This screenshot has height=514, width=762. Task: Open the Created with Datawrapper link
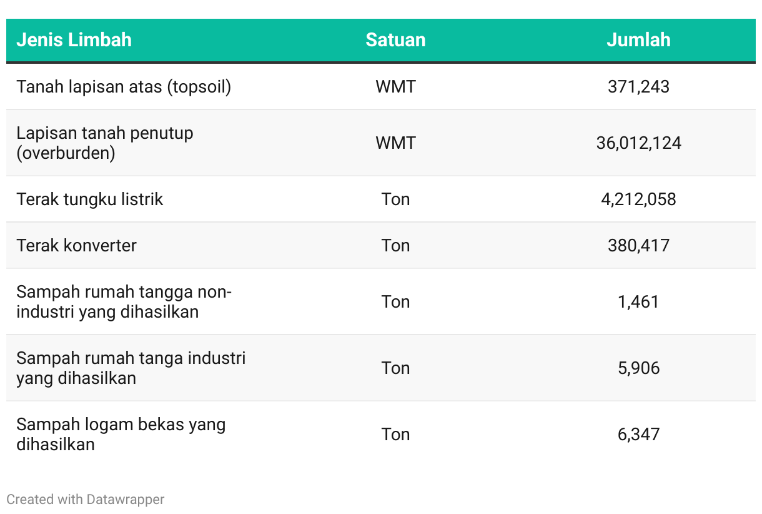pos(86,500)
